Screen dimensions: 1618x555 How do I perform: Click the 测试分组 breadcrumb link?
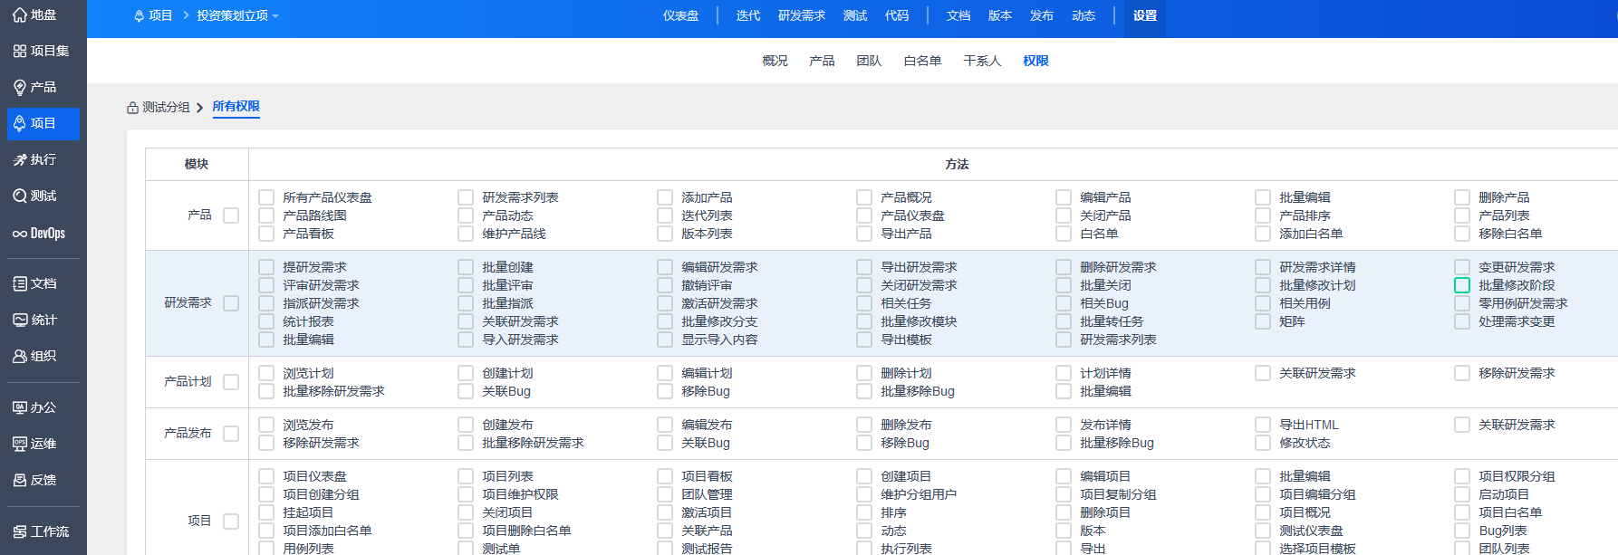165,107
